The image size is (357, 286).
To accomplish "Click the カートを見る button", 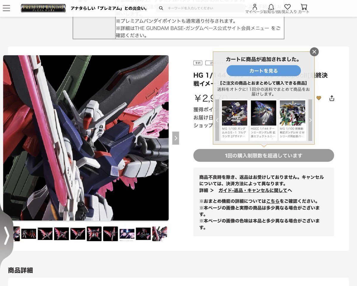I will pos(264,71).
